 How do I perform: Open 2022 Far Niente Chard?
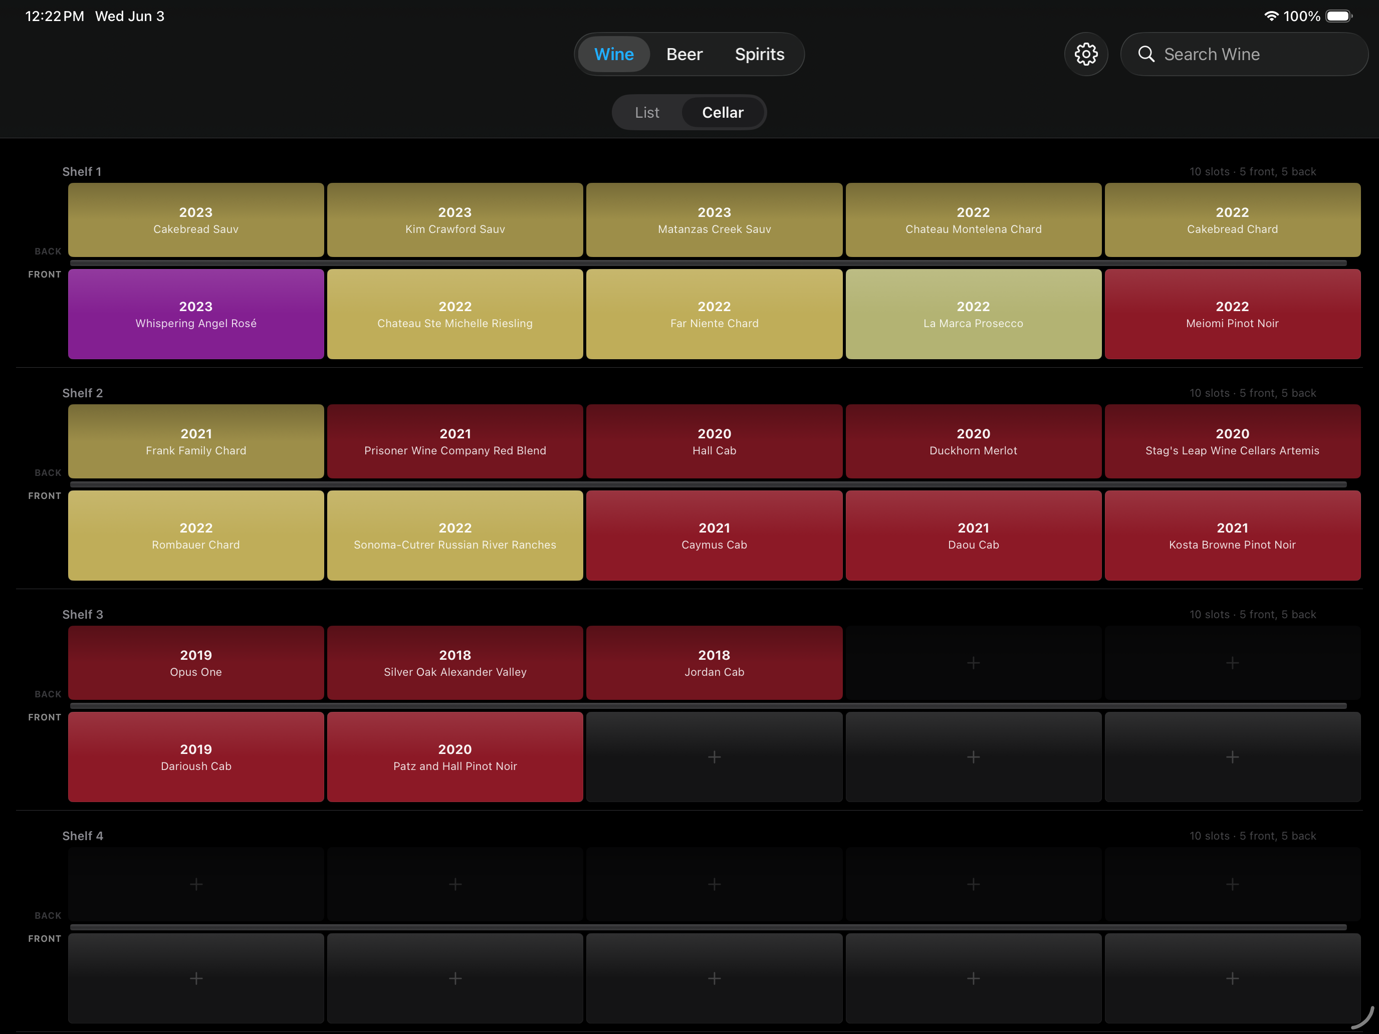[714, 314]
